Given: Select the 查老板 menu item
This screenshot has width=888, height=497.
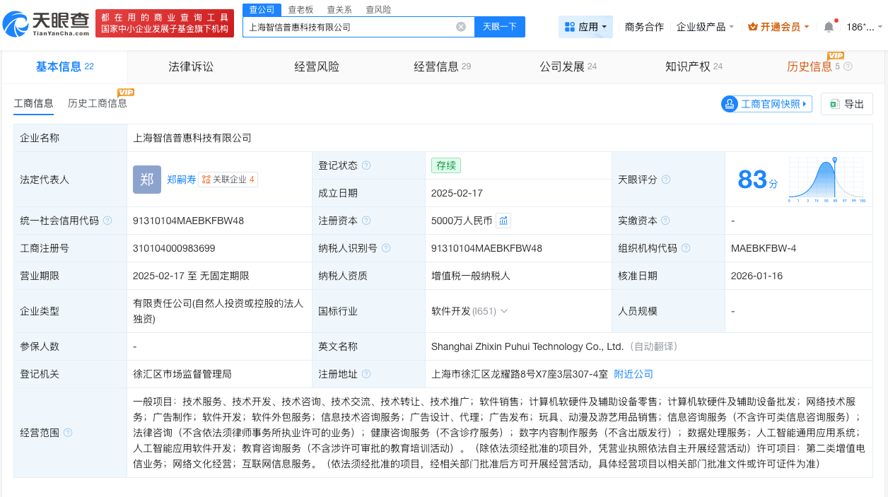Looking at the screenshot, I should pyautogui.click(x=300, y=9).
